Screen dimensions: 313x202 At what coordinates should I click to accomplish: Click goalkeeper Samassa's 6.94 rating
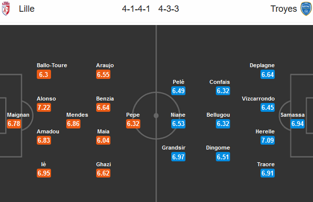pos(297,124)
